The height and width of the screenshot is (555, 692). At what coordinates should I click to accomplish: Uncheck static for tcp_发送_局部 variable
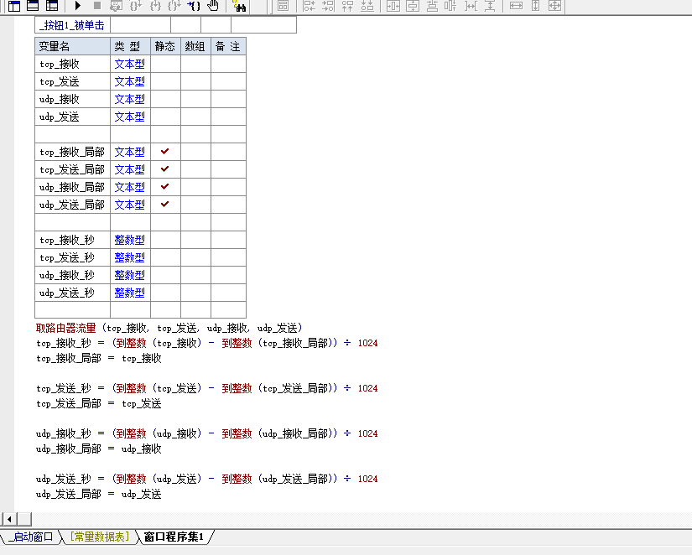[165, 169]
